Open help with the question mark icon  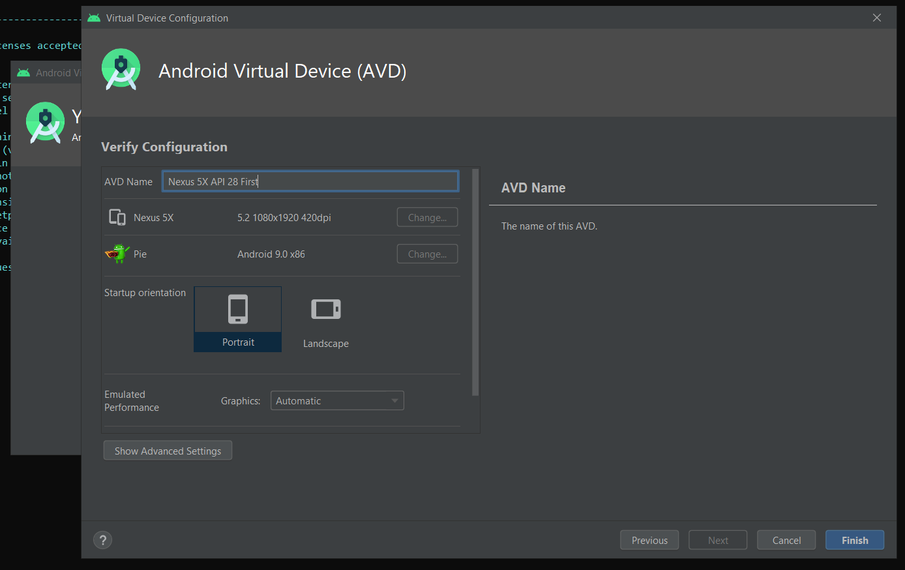(102, 540)
